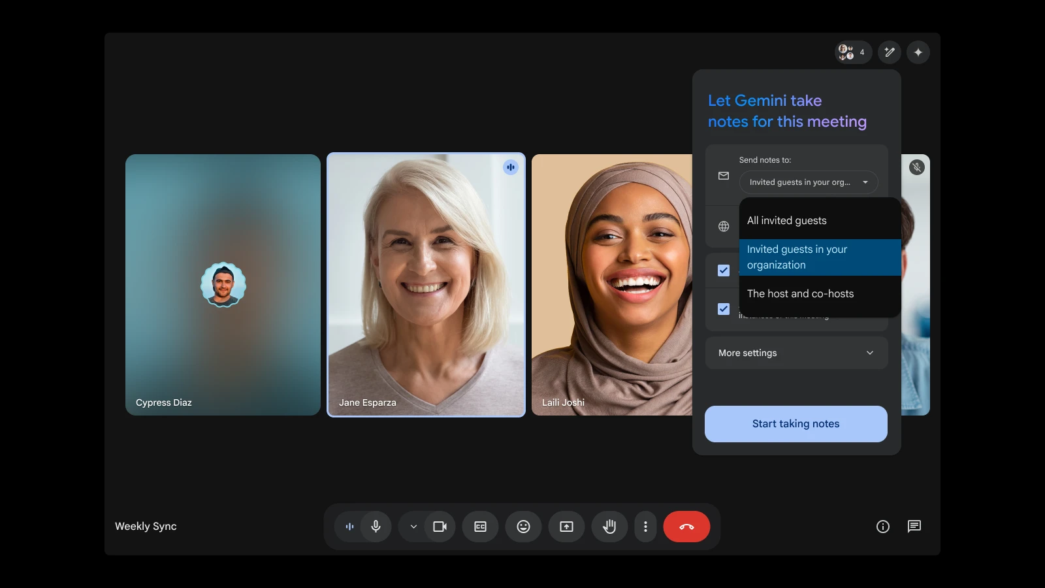Open the Send notes to dropdown

tap(809, 182)
